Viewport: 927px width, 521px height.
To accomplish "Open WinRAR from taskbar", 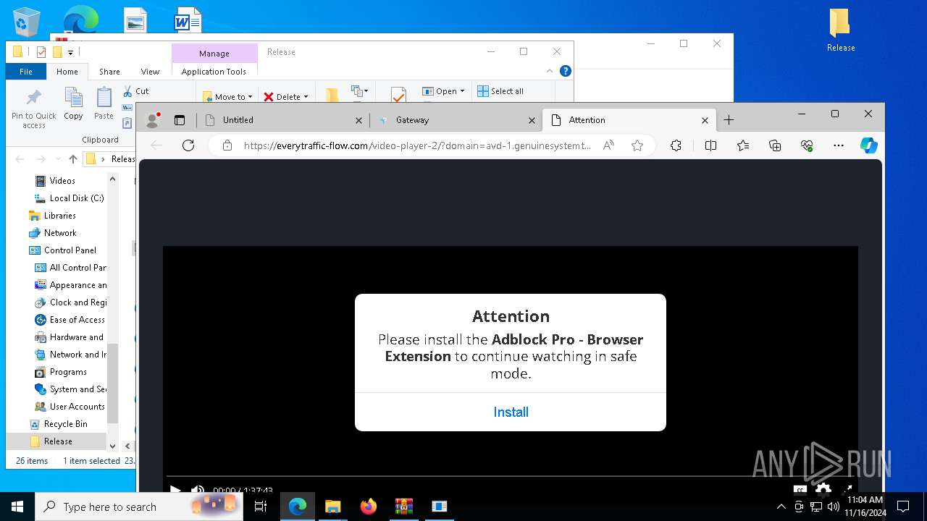I will [x=404, y=507].
